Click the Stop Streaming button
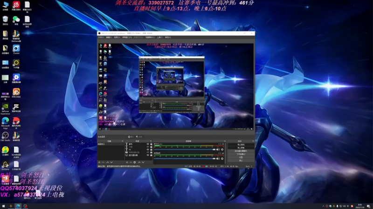This screenshot has width=373, height=209. [x=241, y=144]
